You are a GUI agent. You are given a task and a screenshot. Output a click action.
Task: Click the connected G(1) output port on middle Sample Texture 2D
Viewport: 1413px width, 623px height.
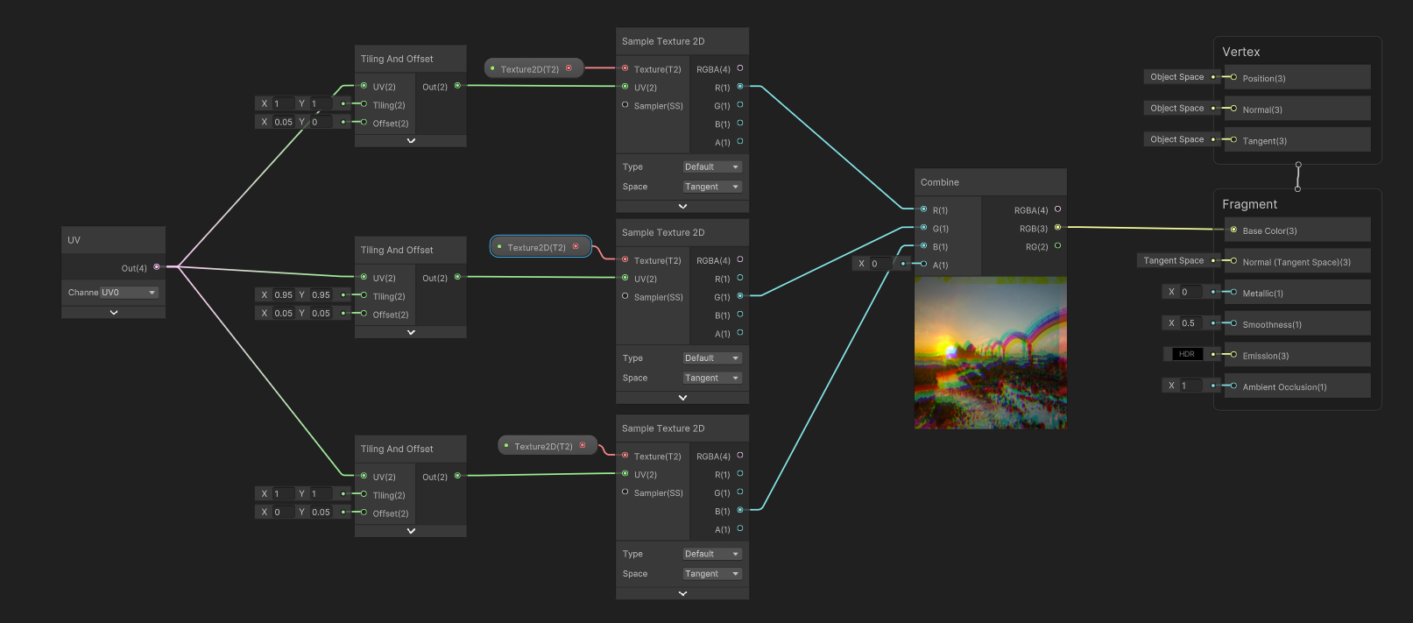[x=740, y=296]
